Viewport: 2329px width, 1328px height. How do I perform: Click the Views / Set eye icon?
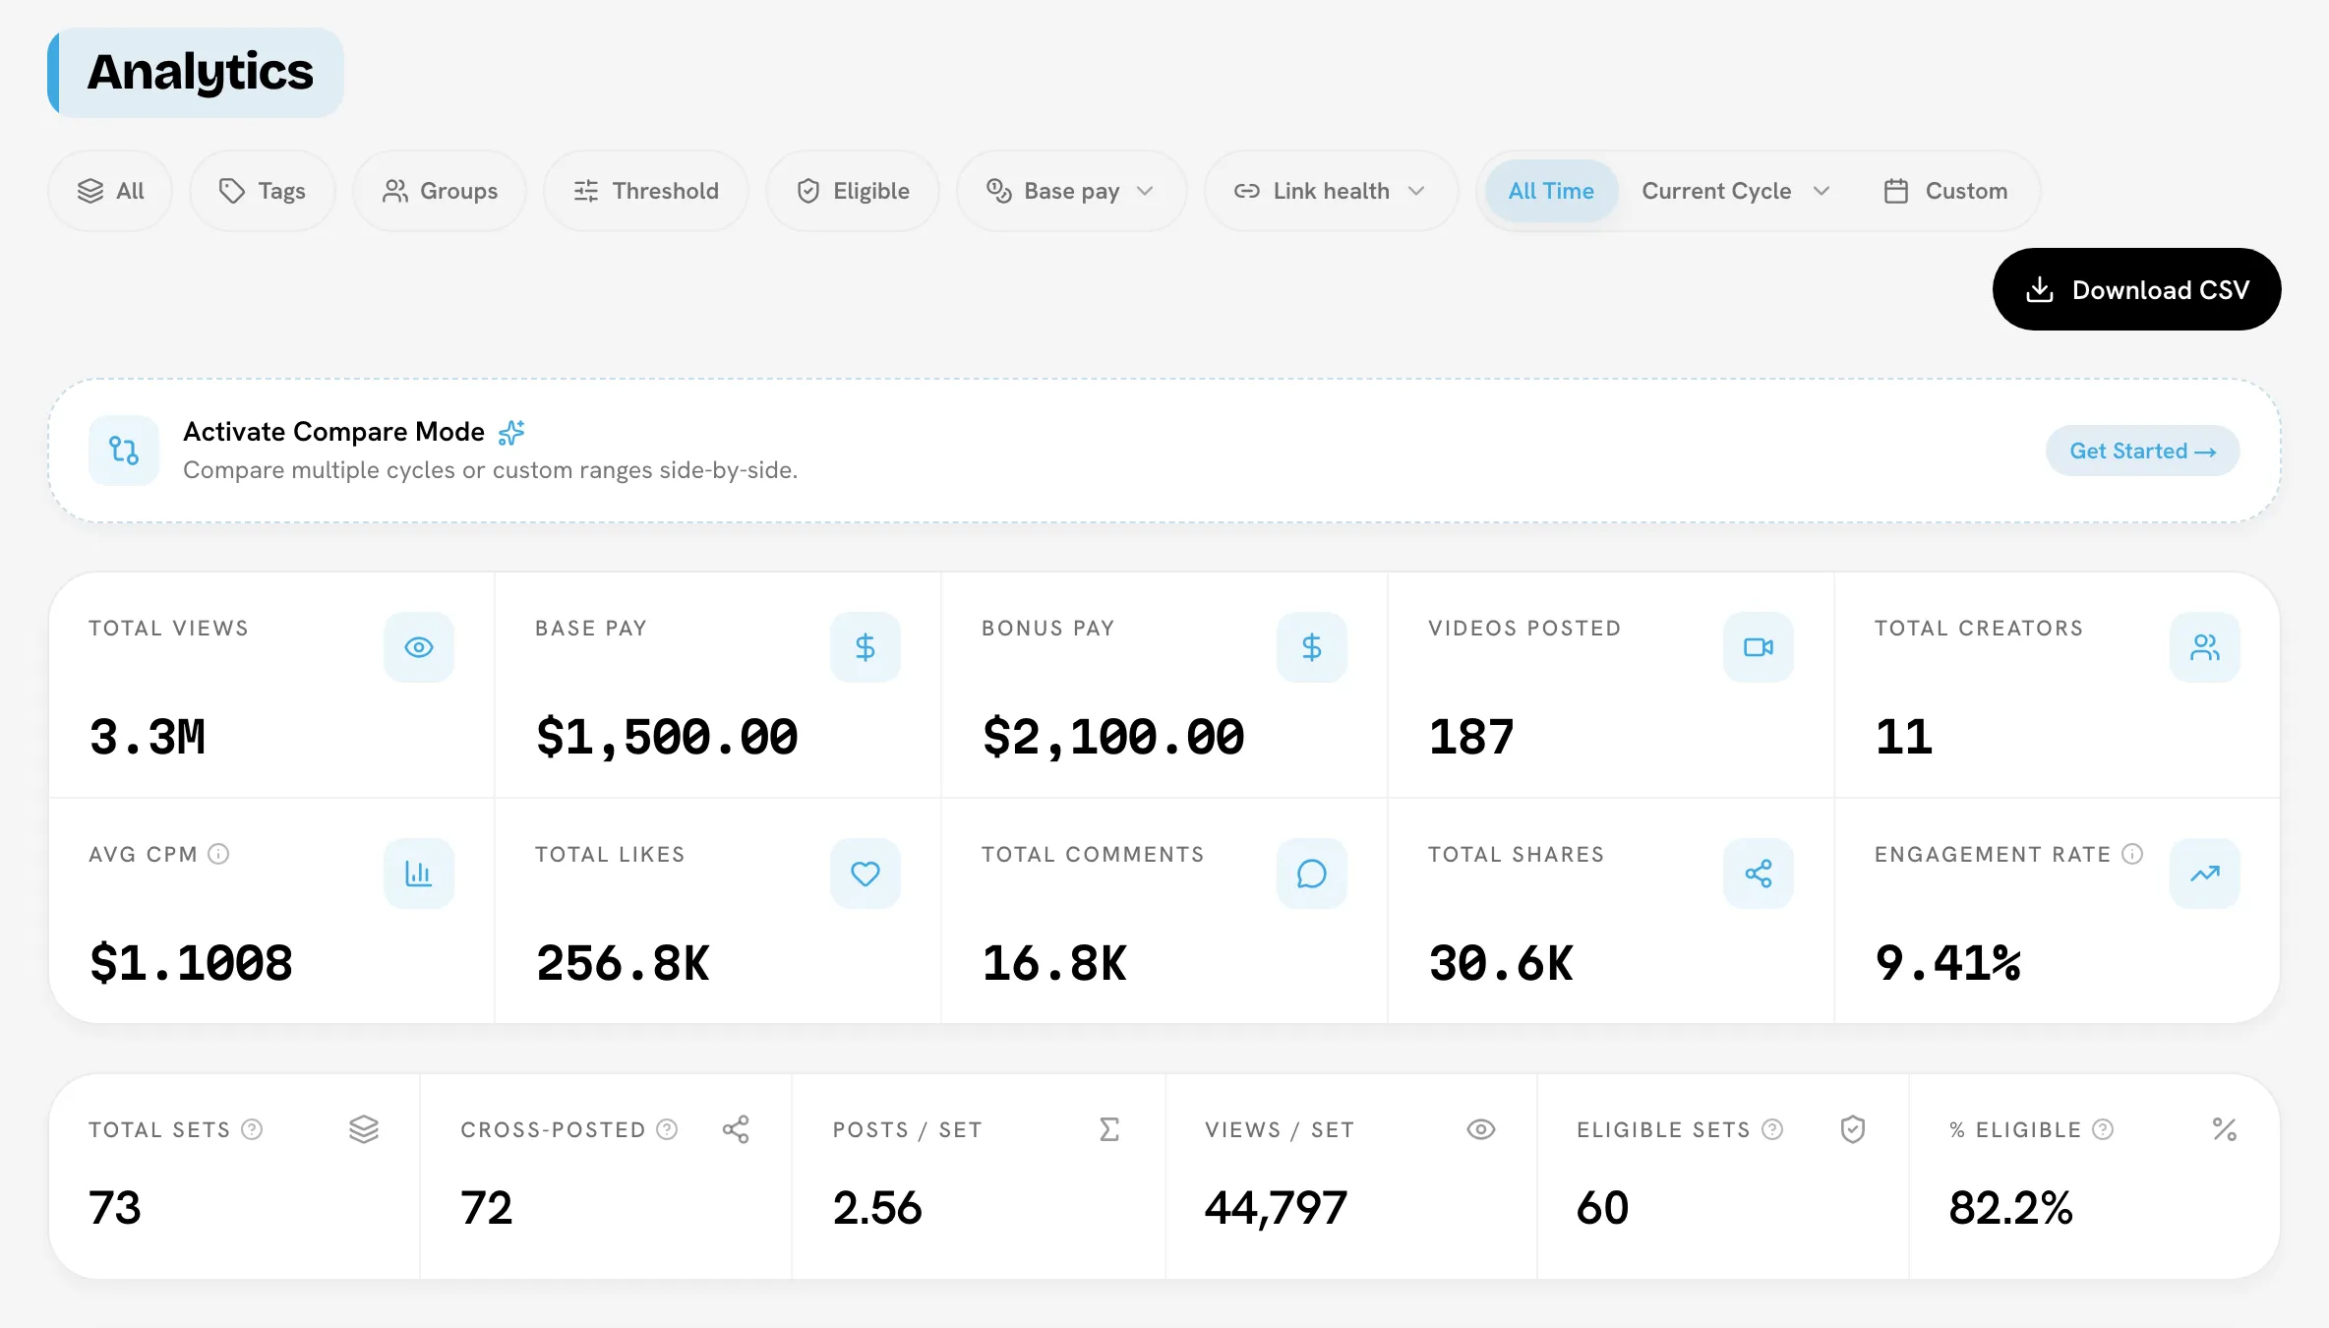coord(1481,1129)
